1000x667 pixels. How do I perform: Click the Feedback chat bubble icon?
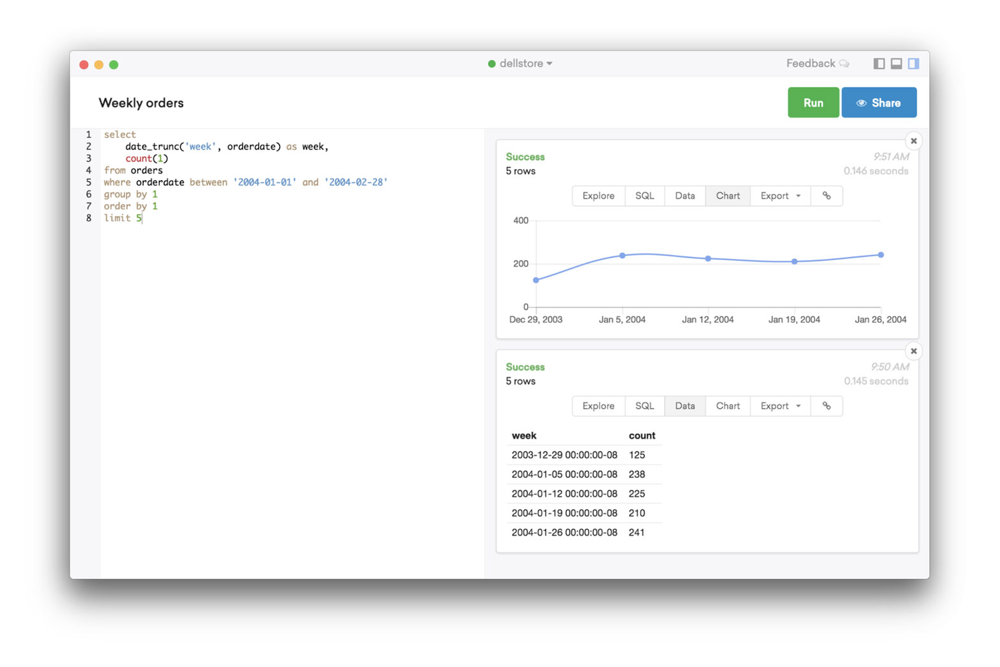tap(845, 63)
